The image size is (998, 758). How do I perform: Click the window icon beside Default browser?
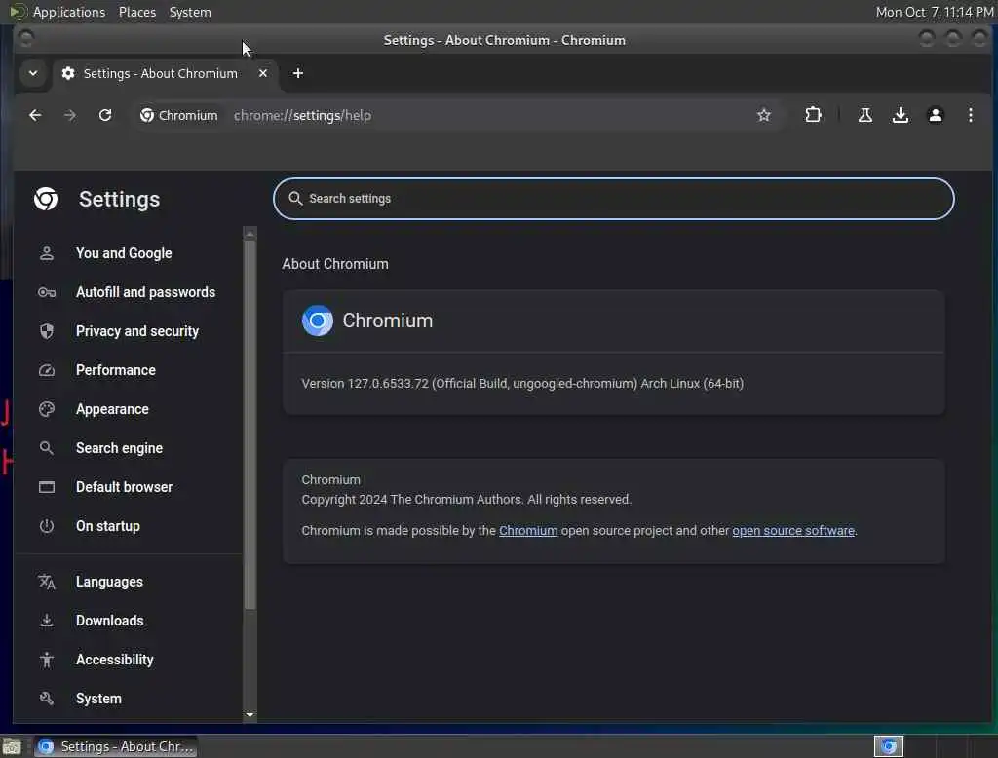pos(47,487)
